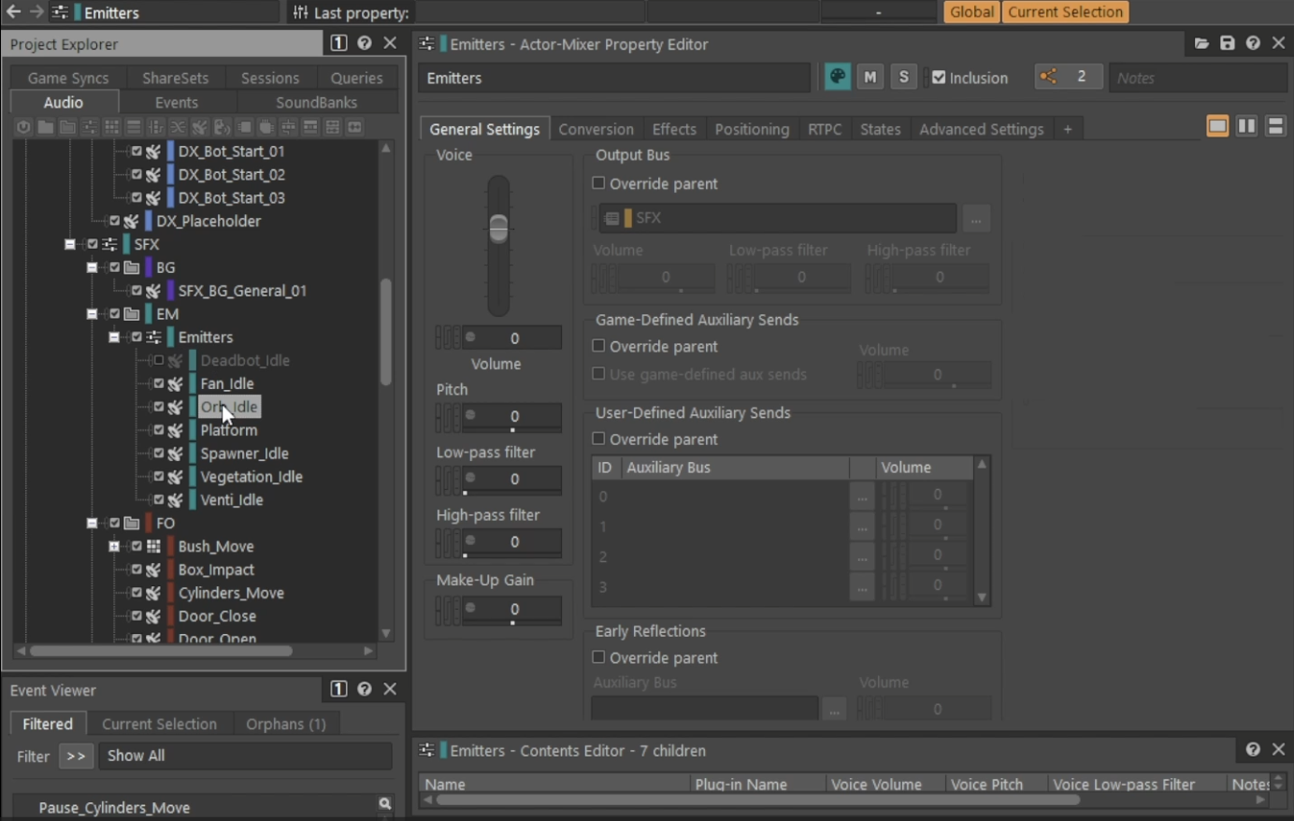The width and height of the screenshot is (1294, 821).
Task: Toggle the Inclusion checkbox
Action: tap(939, 78)
